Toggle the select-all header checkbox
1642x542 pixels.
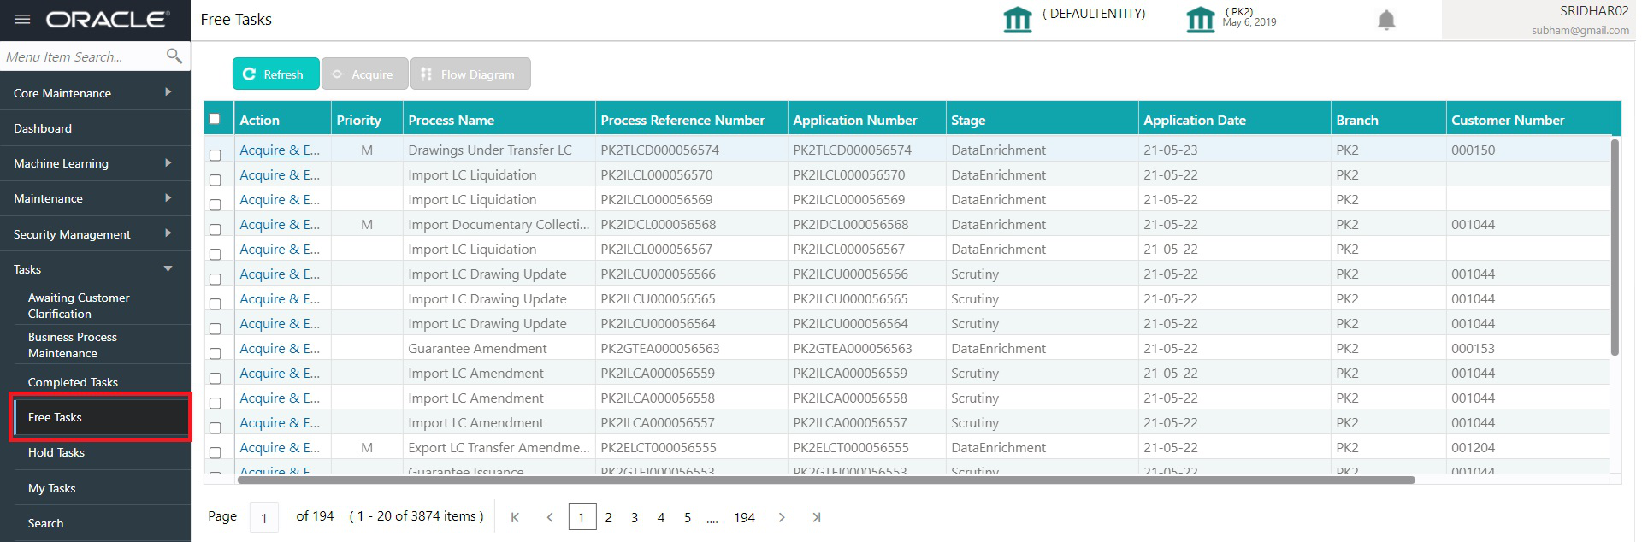pyautogui.click(x=215, y=119)
